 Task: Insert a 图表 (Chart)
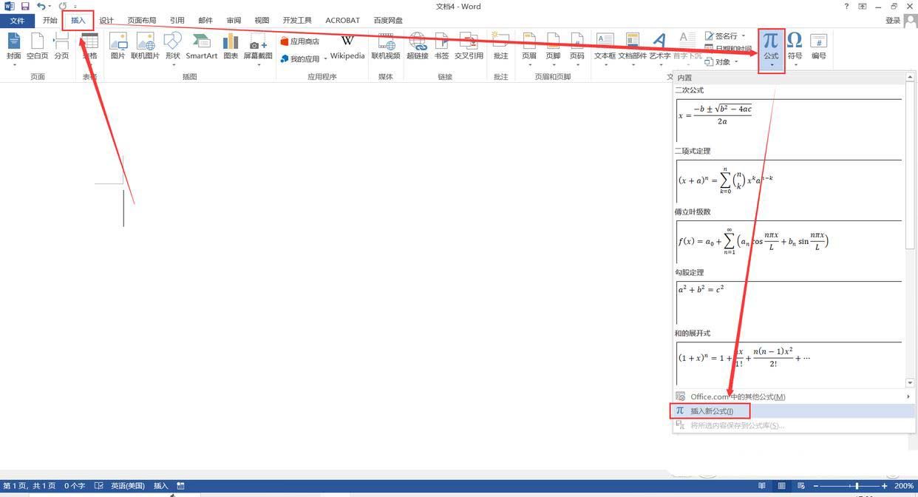231,46
